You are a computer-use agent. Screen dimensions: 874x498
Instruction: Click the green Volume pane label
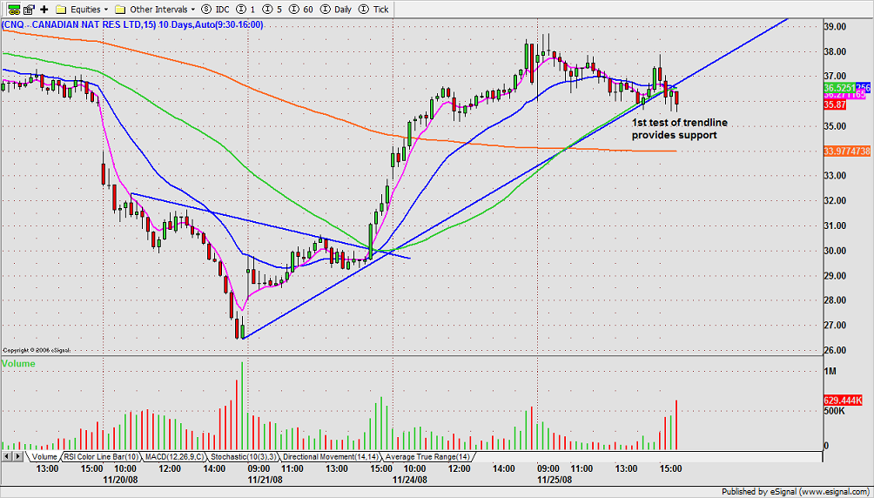[18, 364]
